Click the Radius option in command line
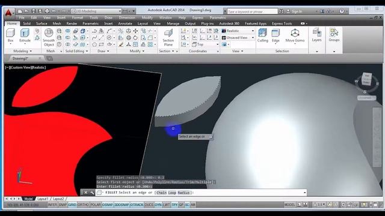Viewport: 385px width, 216px height. click(183, 193)
